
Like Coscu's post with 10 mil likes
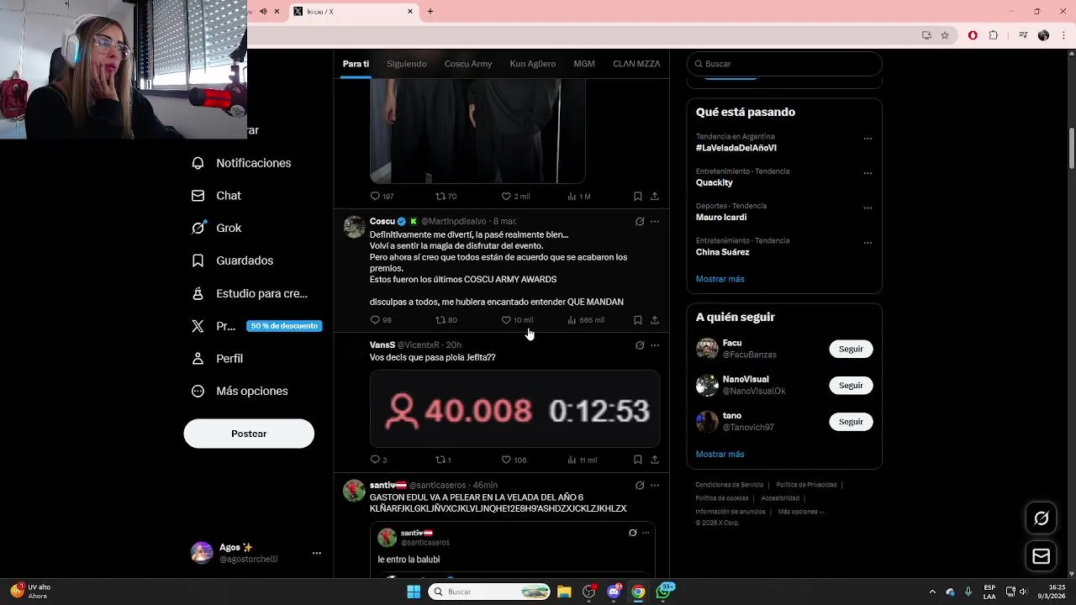tap(506, 320)
